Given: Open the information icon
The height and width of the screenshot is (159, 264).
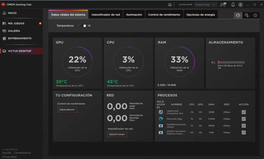Looking at the screenshot, I should (255, 15).
